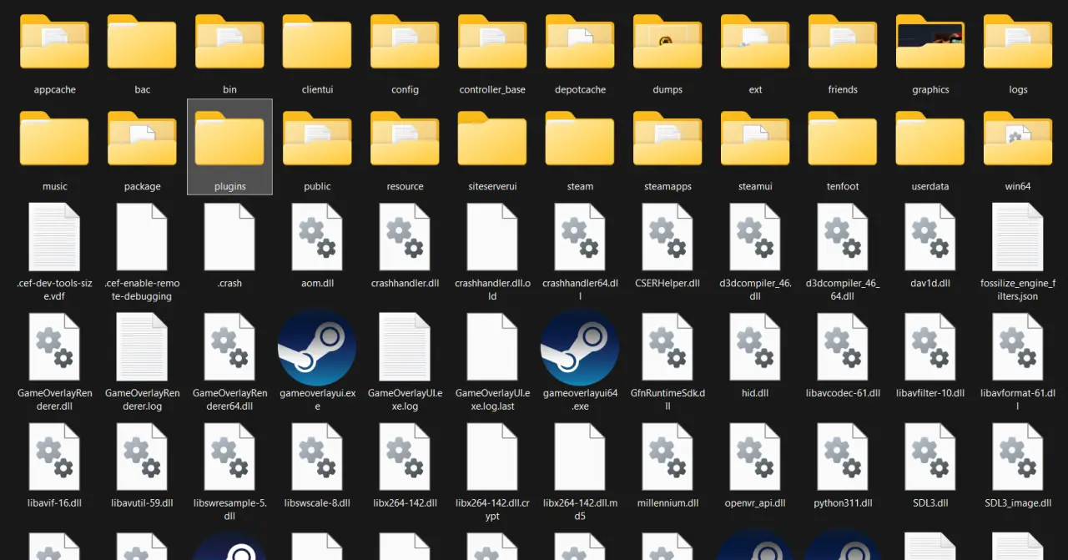Image resolution: width=1068 pixels, height=560 pixels.
Task: Select gameoverlayui64.exe Steam icon
Action: point(580,347)
